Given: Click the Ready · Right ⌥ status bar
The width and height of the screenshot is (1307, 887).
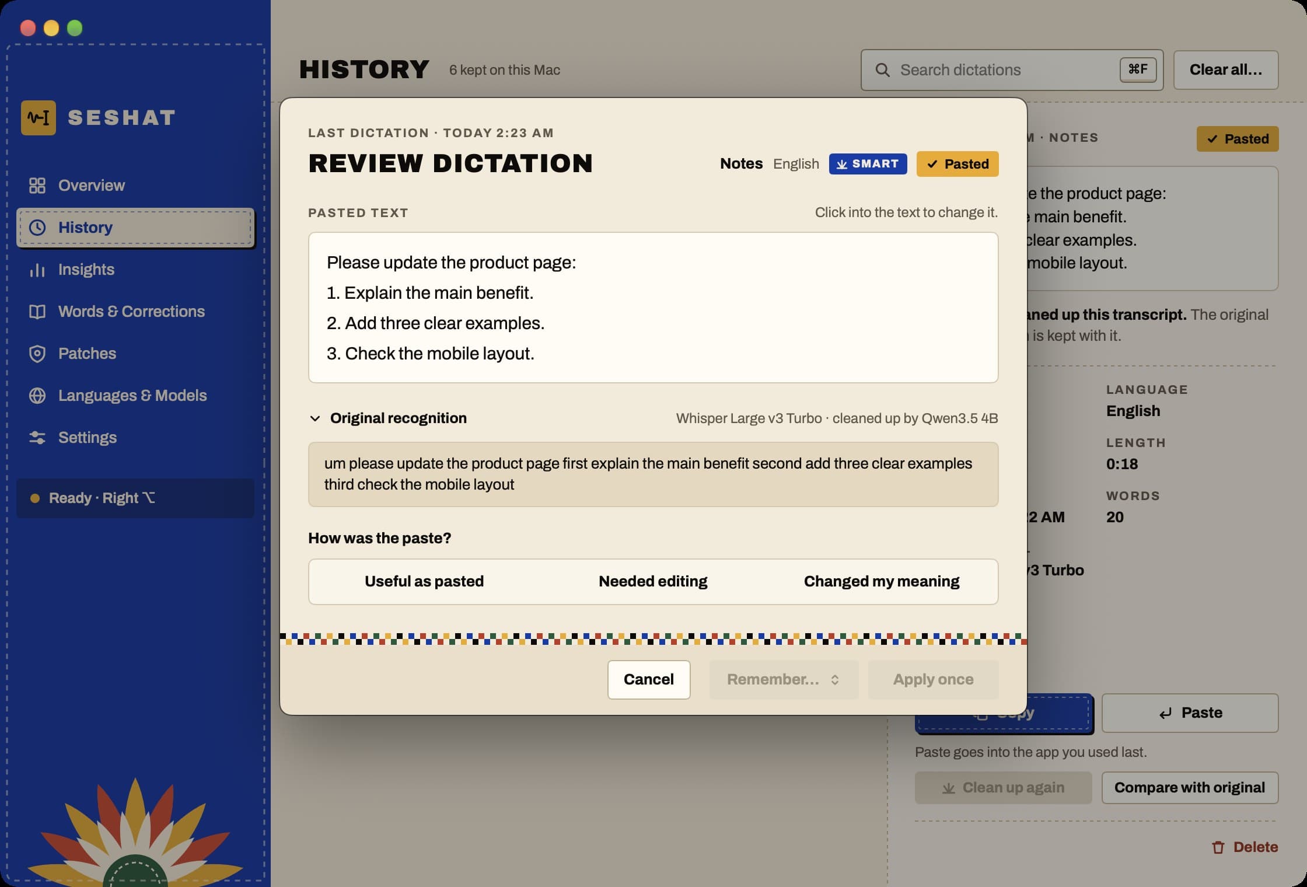Looking at the screenshot, I should pyautogui.click(x=135, y=498).
